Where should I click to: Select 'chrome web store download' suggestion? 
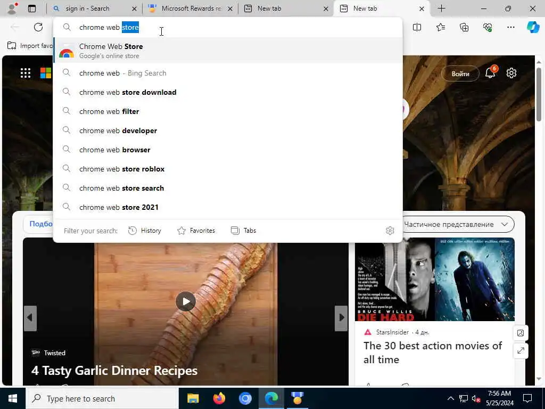tap(228, 92)
